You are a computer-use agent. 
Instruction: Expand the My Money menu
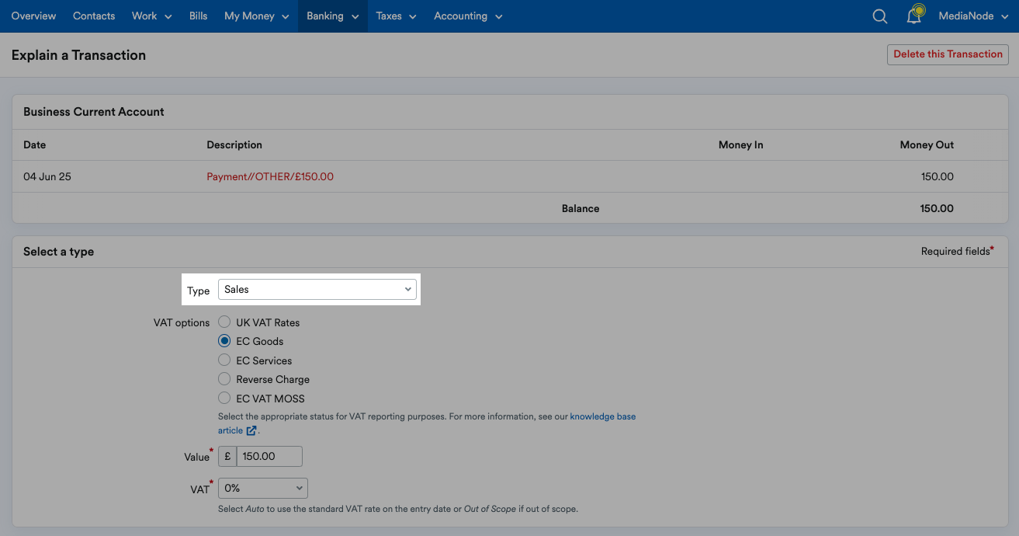pyautogui.click(x=256, y=16)
